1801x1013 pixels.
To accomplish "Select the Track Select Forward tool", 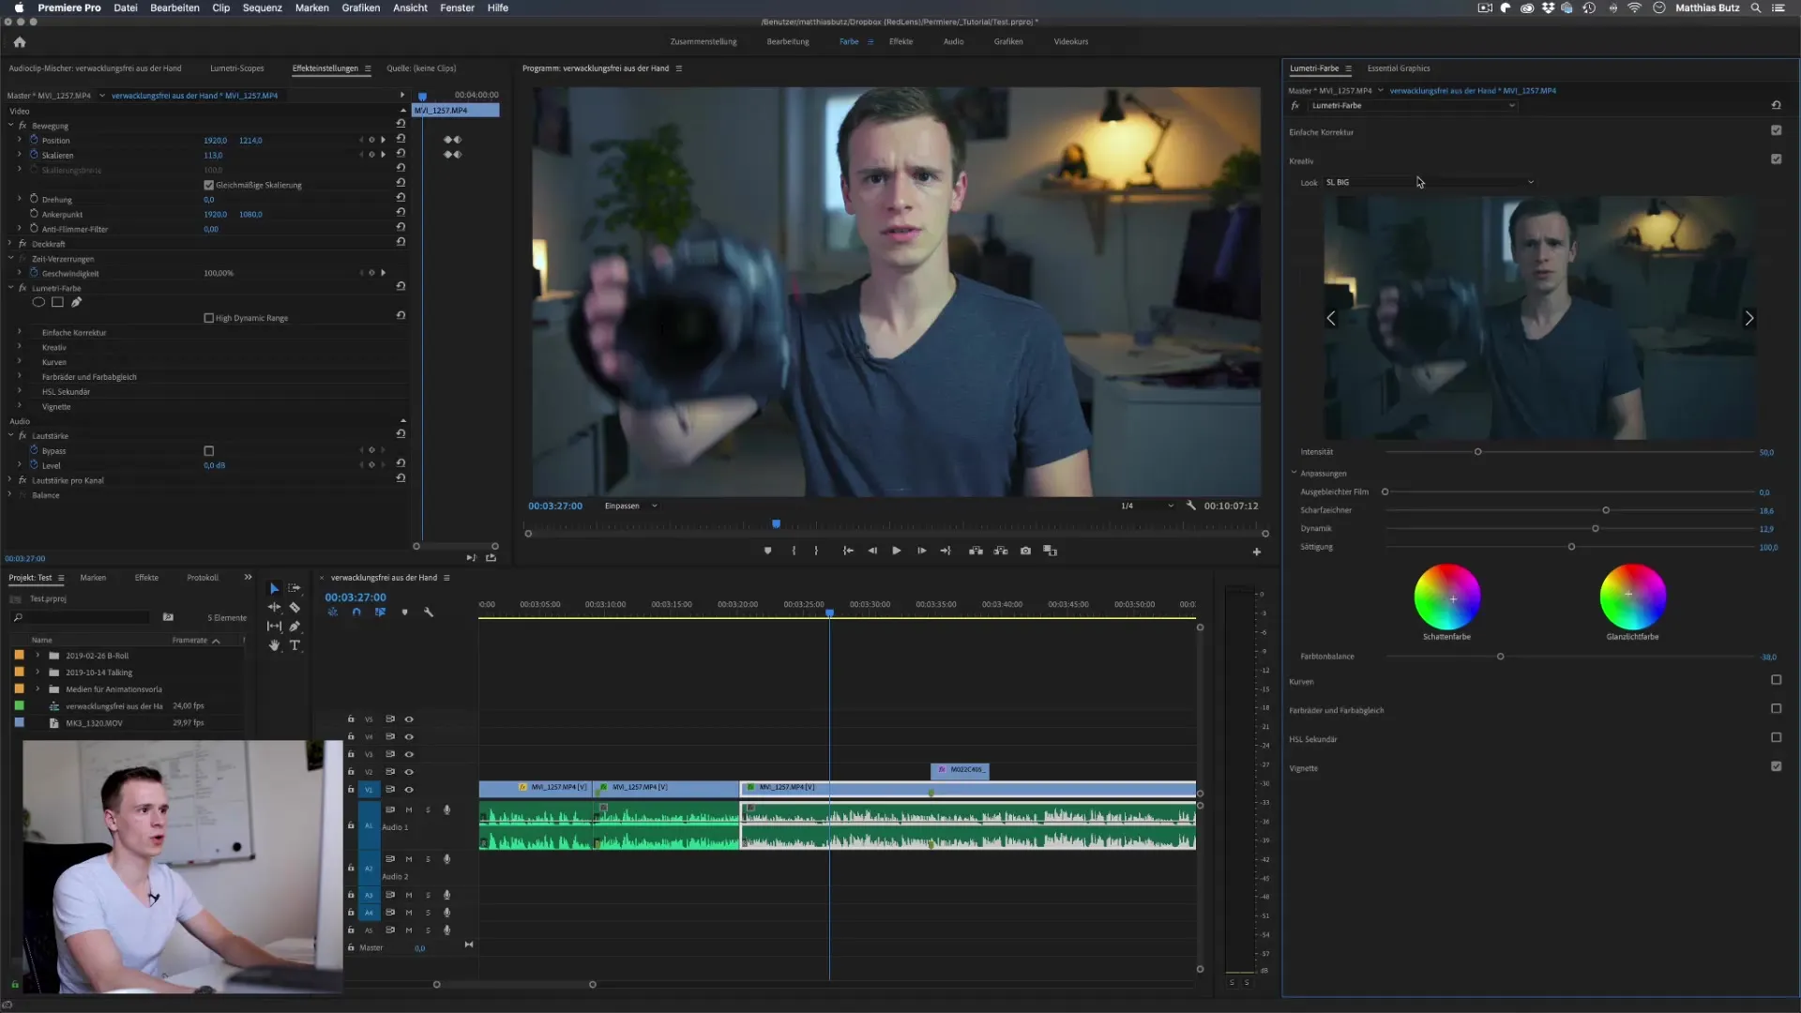I will point(295,588).
